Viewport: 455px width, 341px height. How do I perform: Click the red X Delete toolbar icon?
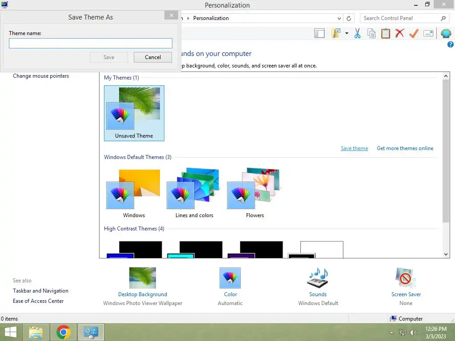pos(399,33)
